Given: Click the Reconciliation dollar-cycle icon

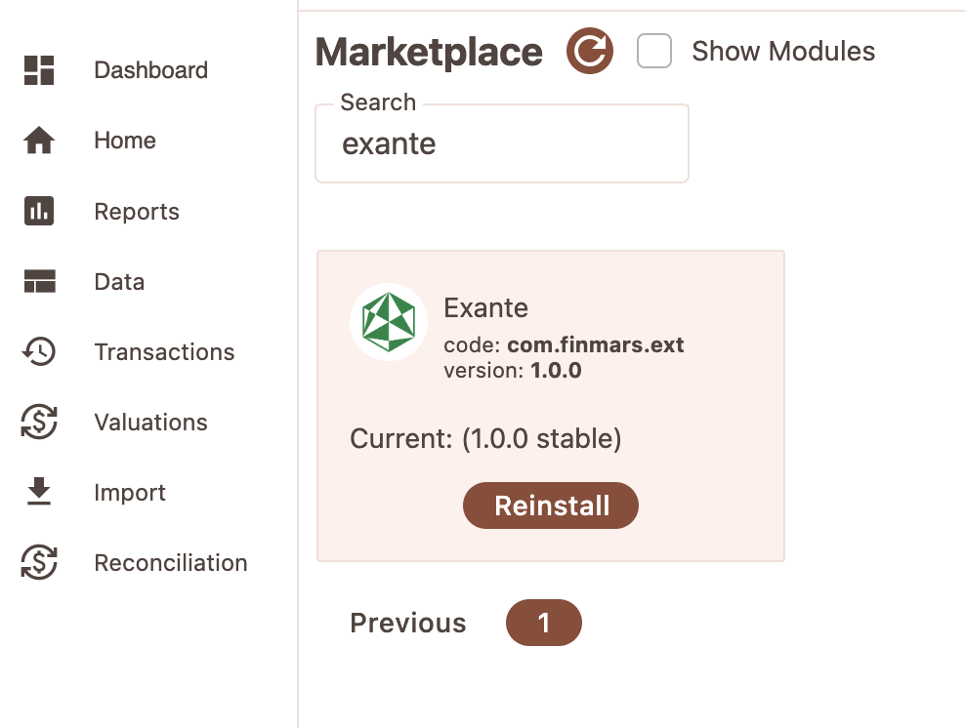Looking at the screenshot, I should [x=39, y=563].
